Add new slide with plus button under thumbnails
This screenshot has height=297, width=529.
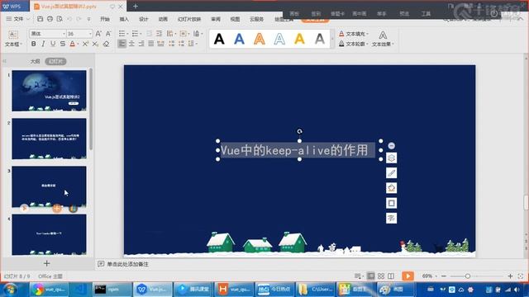(47, 263)
